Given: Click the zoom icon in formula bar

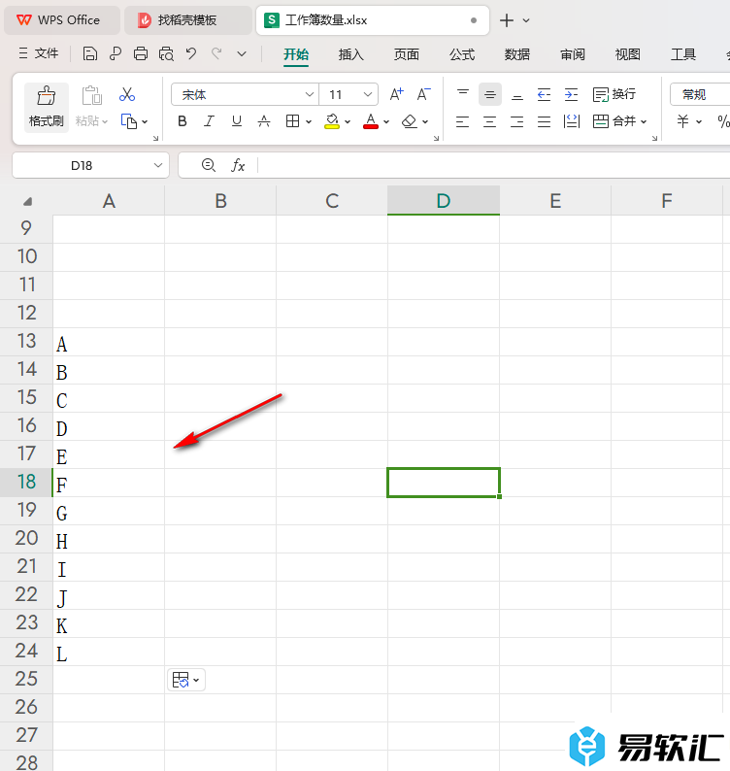Looking at the screenshot, I should 209,165.
